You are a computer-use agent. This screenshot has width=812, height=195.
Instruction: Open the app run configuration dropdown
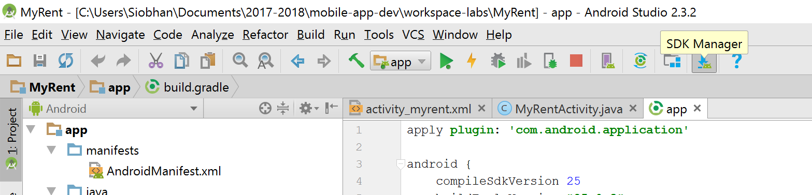(401, 62)
